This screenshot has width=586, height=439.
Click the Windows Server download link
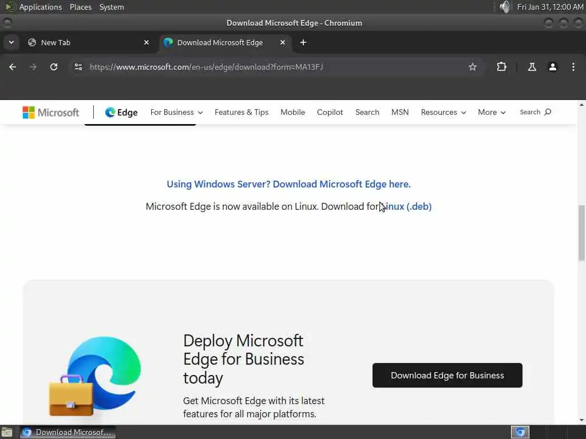tap(288, 184)
